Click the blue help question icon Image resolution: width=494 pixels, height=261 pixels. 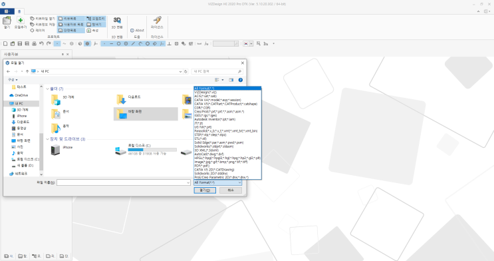[x=241, y=80]
